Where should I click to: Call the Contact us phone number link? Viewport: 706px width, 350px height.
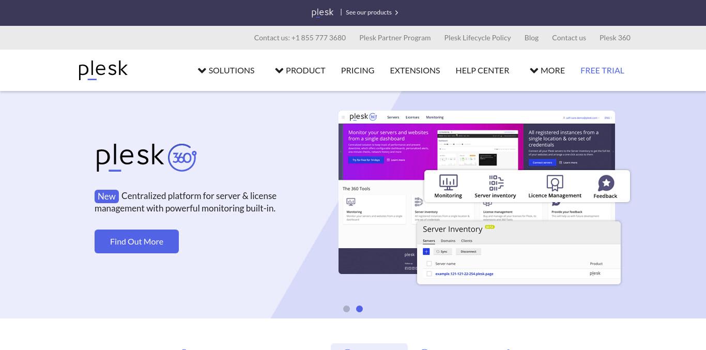click(300, 38)
